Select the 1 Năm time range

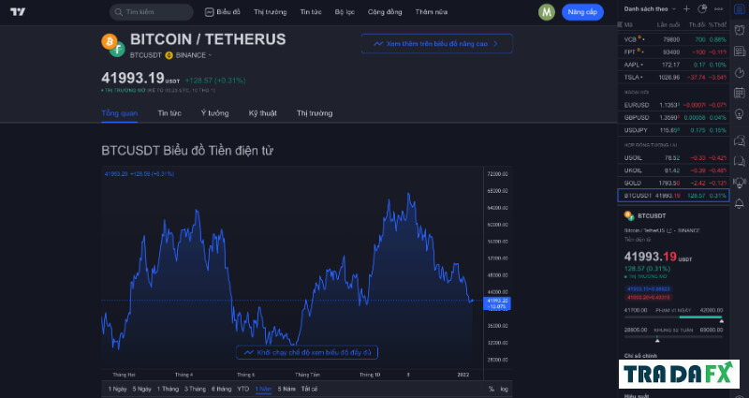[x=263, y=389]
